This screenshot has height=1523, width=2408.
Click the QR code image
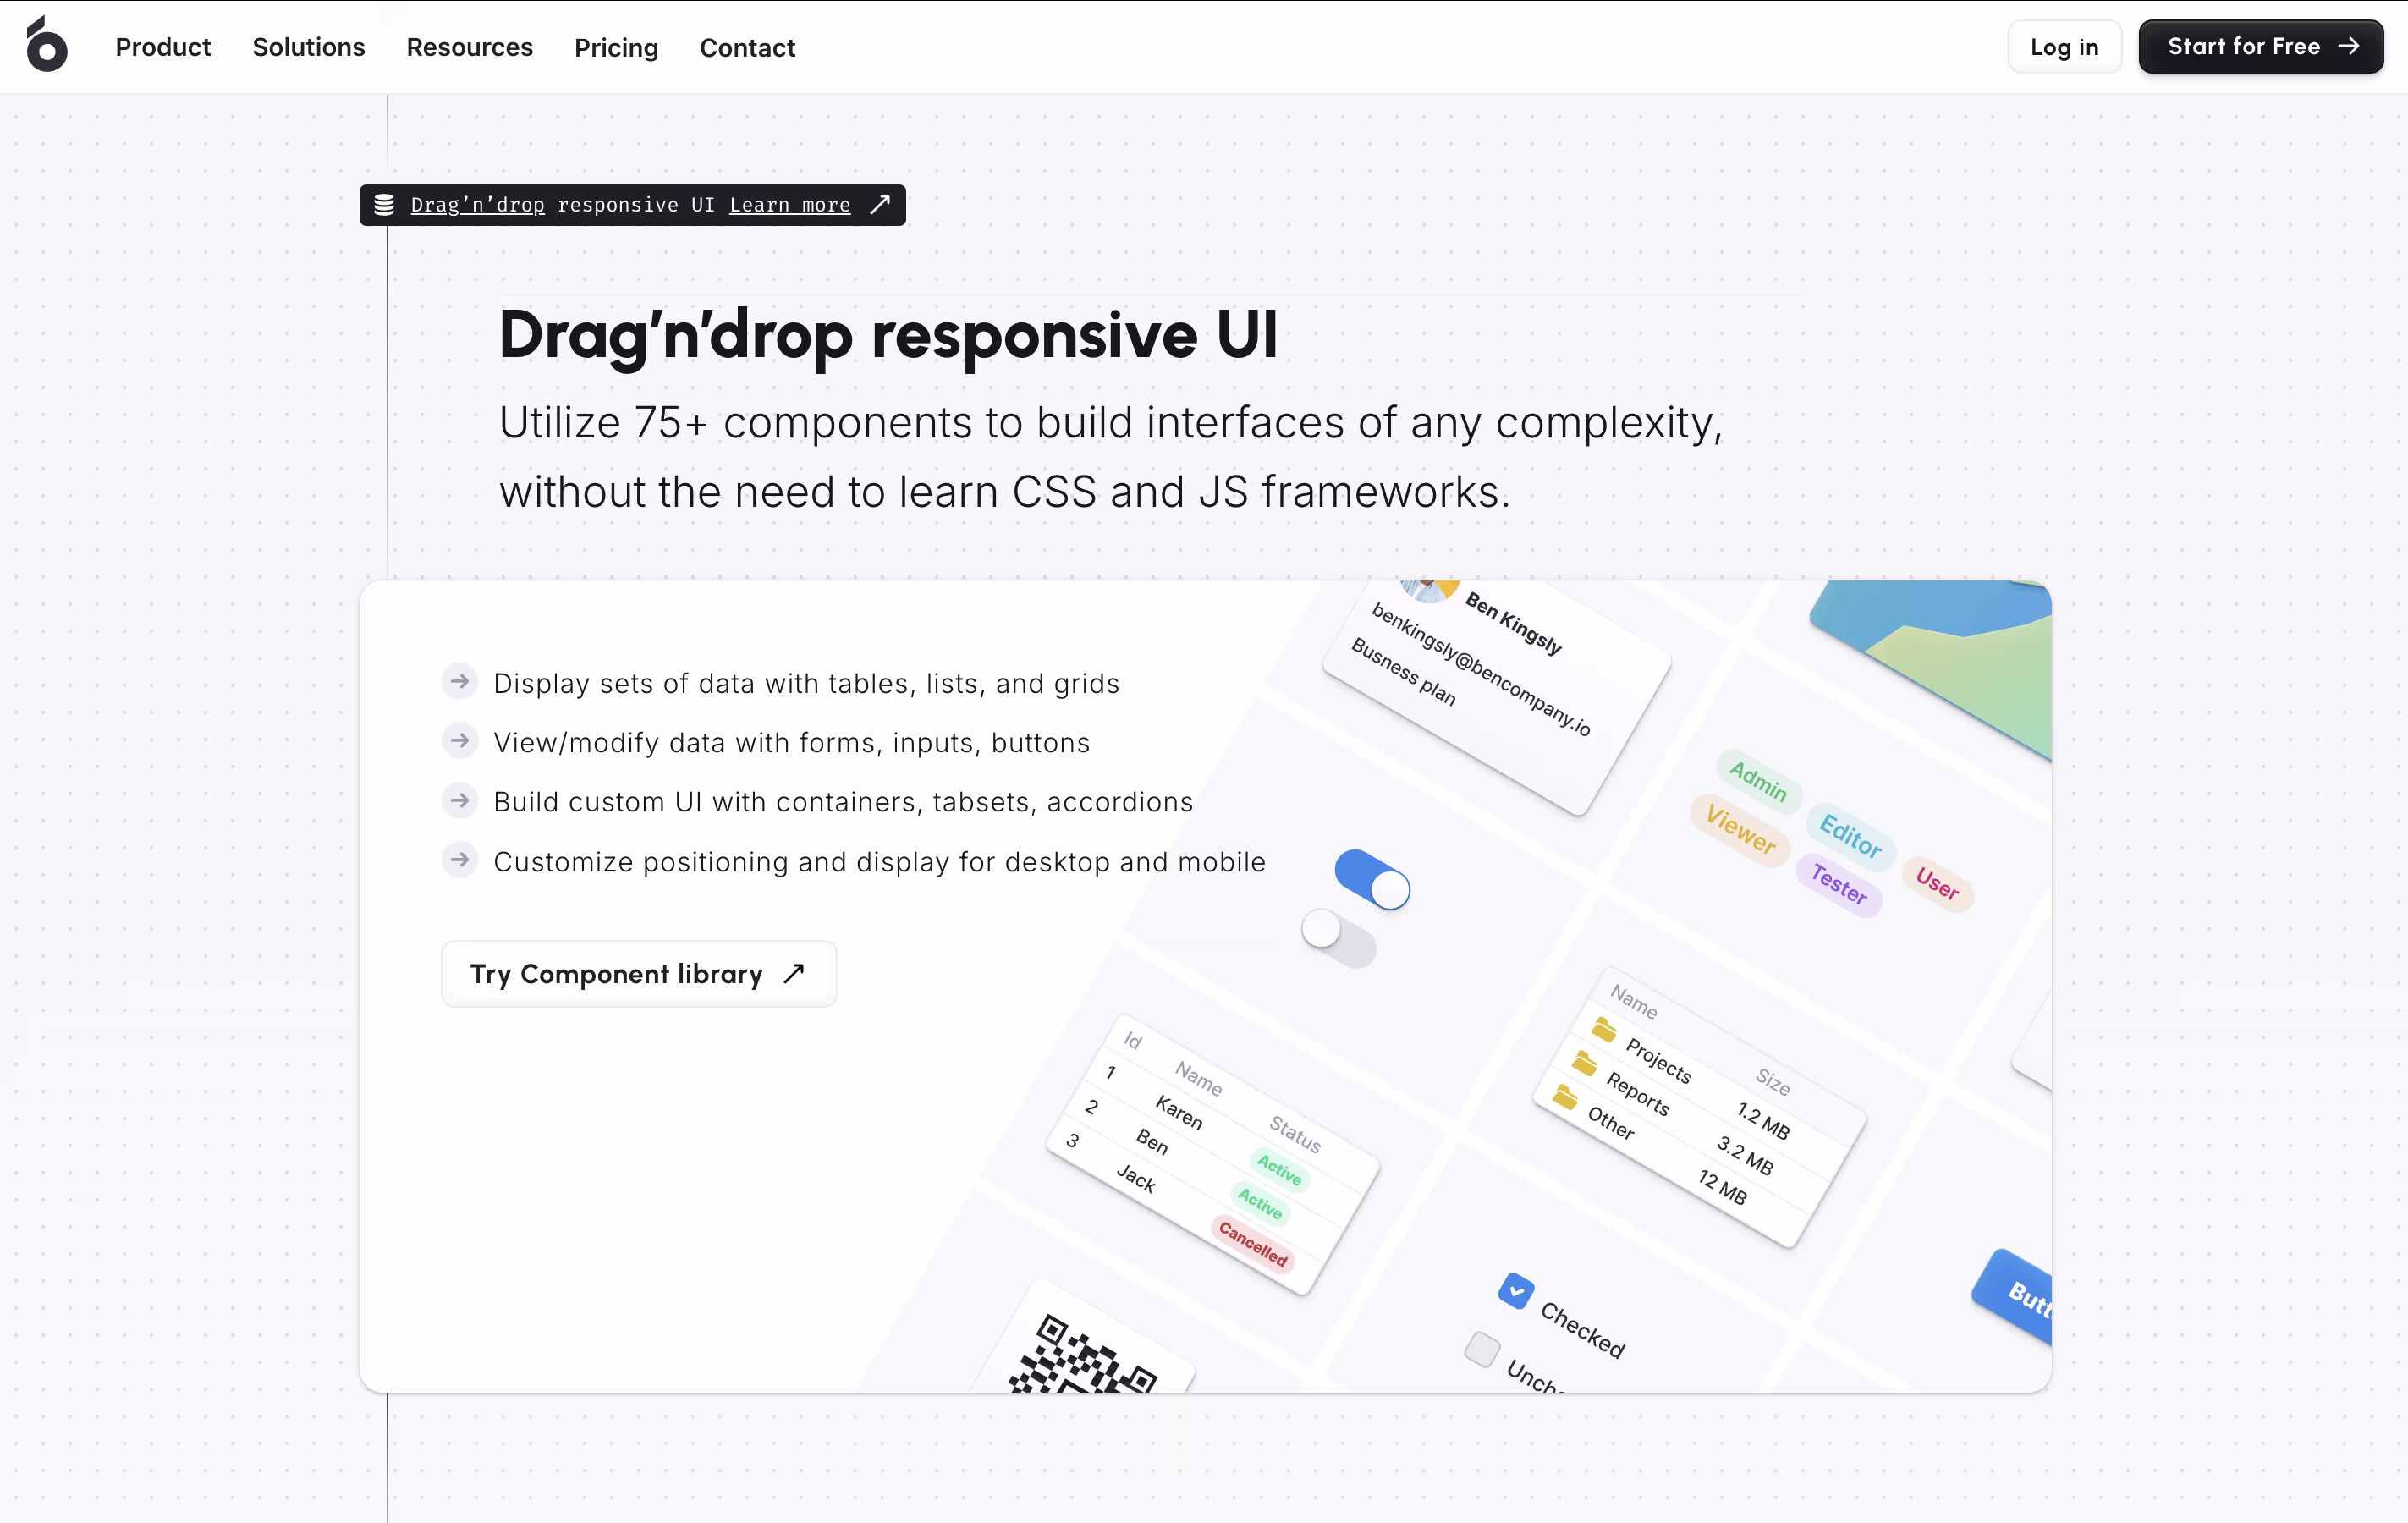1083,1358
